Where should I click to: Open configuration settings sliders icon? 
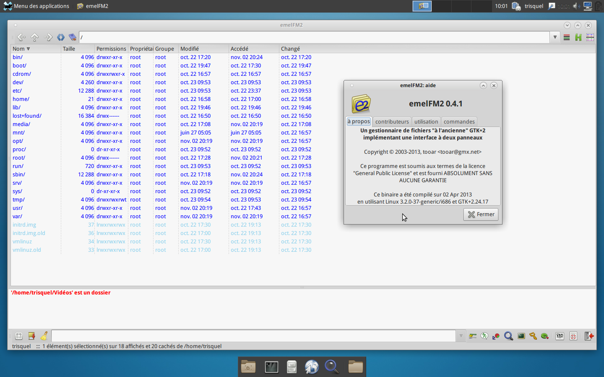point(560,336)
